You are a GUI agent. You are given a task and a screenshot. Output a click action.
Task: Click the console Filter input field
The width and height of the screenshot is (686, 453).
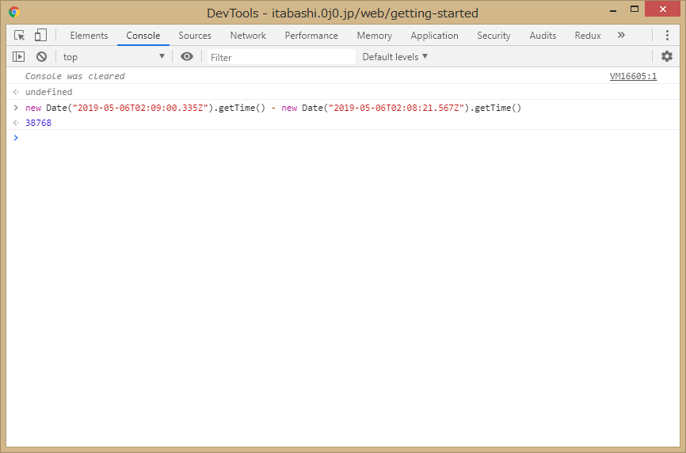click(281, 57)
